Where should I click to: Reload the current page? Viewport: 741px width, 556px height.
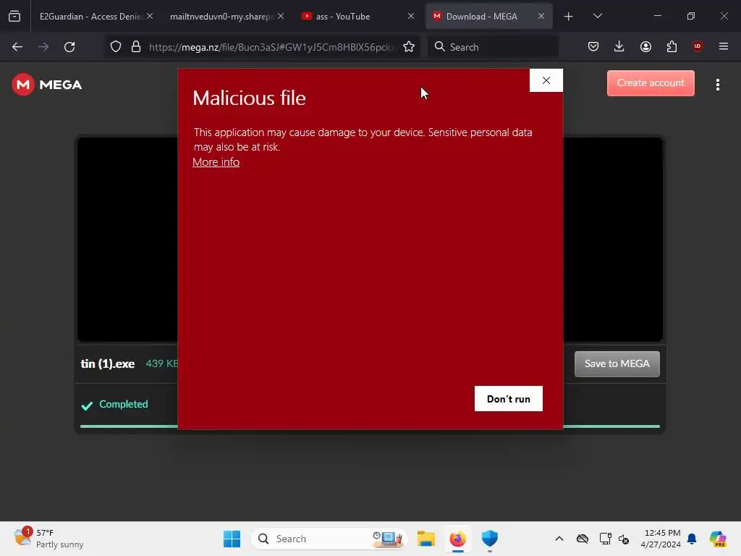tap(69, 47)
